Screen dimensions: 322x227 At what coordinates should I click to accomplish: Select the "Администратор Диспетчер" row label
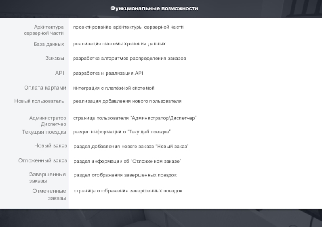pyautogui.click(x=47, y=121)
